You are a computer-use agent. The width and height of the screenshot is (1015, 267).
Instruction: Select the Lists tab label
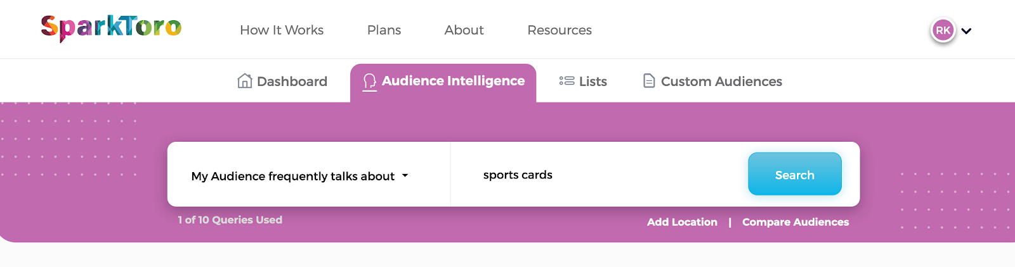pyautogui.click(x=593, y=82)
